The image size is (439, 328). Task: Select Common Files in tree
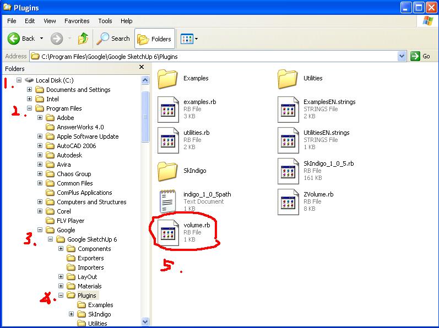(x=75, y=183)
